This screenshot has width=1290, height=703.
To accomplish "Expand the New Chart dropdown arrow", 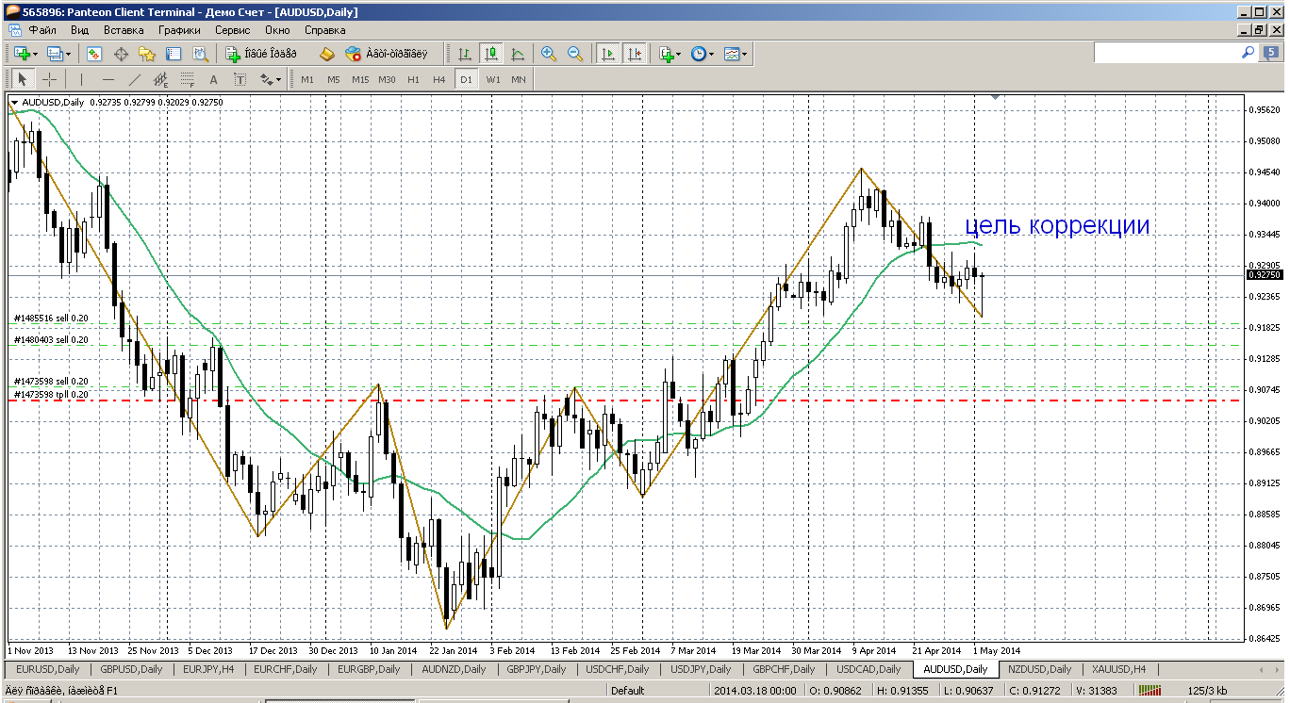I will pos(35,54).
